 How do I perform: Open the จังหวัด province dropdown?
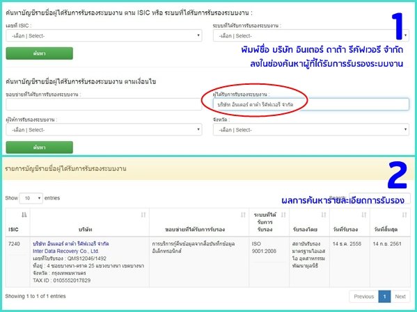(311, 129)
